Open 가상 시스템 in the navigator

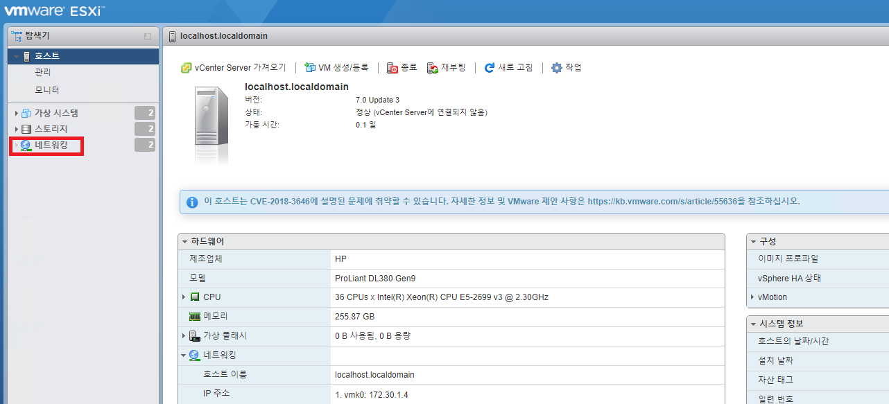[56, 113]
